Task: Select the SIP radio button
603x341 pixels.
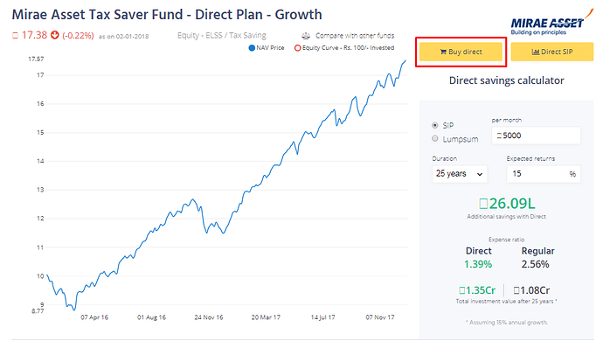Action: (435, 125)
